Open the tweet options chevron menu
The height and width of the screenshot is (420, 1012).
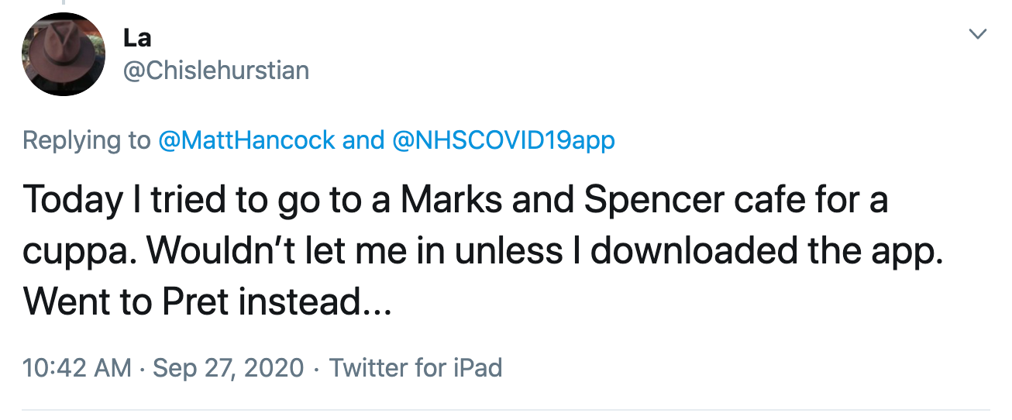[979, 34]
